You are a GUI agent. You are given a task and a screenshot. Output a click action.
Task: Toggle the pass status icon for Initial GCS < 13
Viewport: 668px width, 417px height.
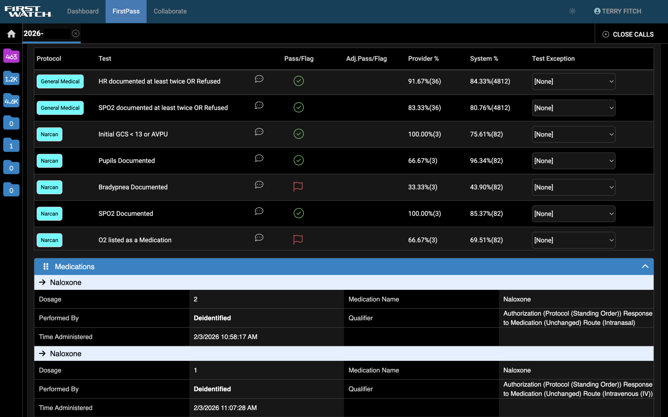coord(299,134)
